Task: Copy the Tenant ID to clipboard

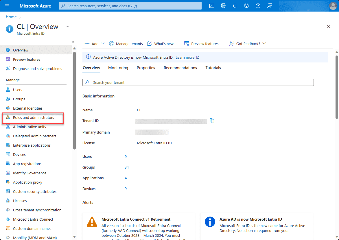Action: [x=212, y=121]
